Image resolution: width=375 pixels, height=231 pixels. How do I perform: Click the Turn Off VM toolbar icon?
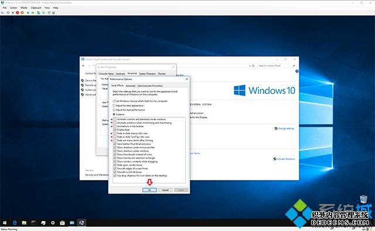(13, 13)
